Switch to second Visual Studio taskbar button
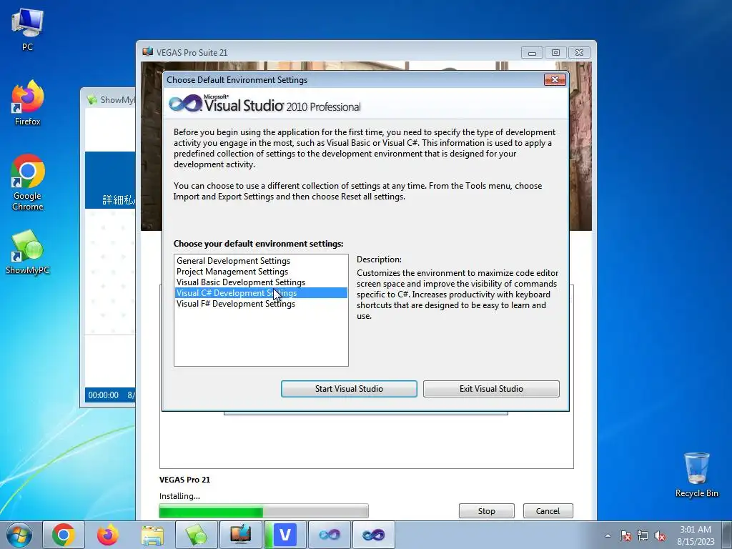This screenshot has width=732, height=549. 373,535
